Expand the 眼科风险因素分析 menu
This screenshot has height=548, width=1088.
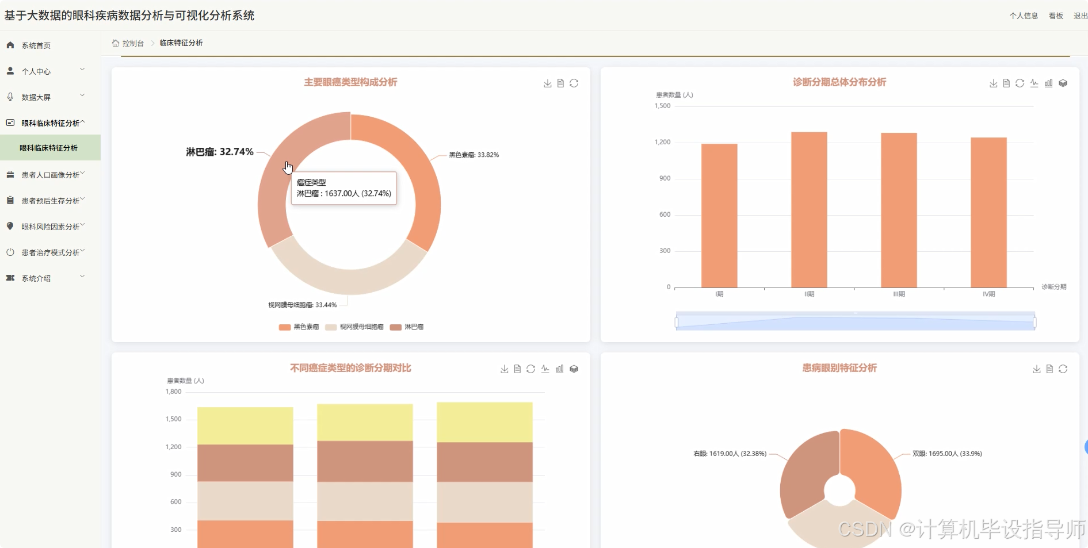point(50,227)
